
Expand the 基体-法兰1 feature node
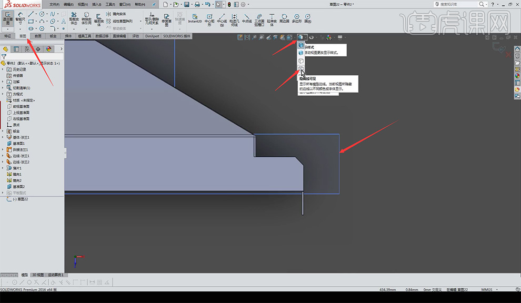coord(3,137)
